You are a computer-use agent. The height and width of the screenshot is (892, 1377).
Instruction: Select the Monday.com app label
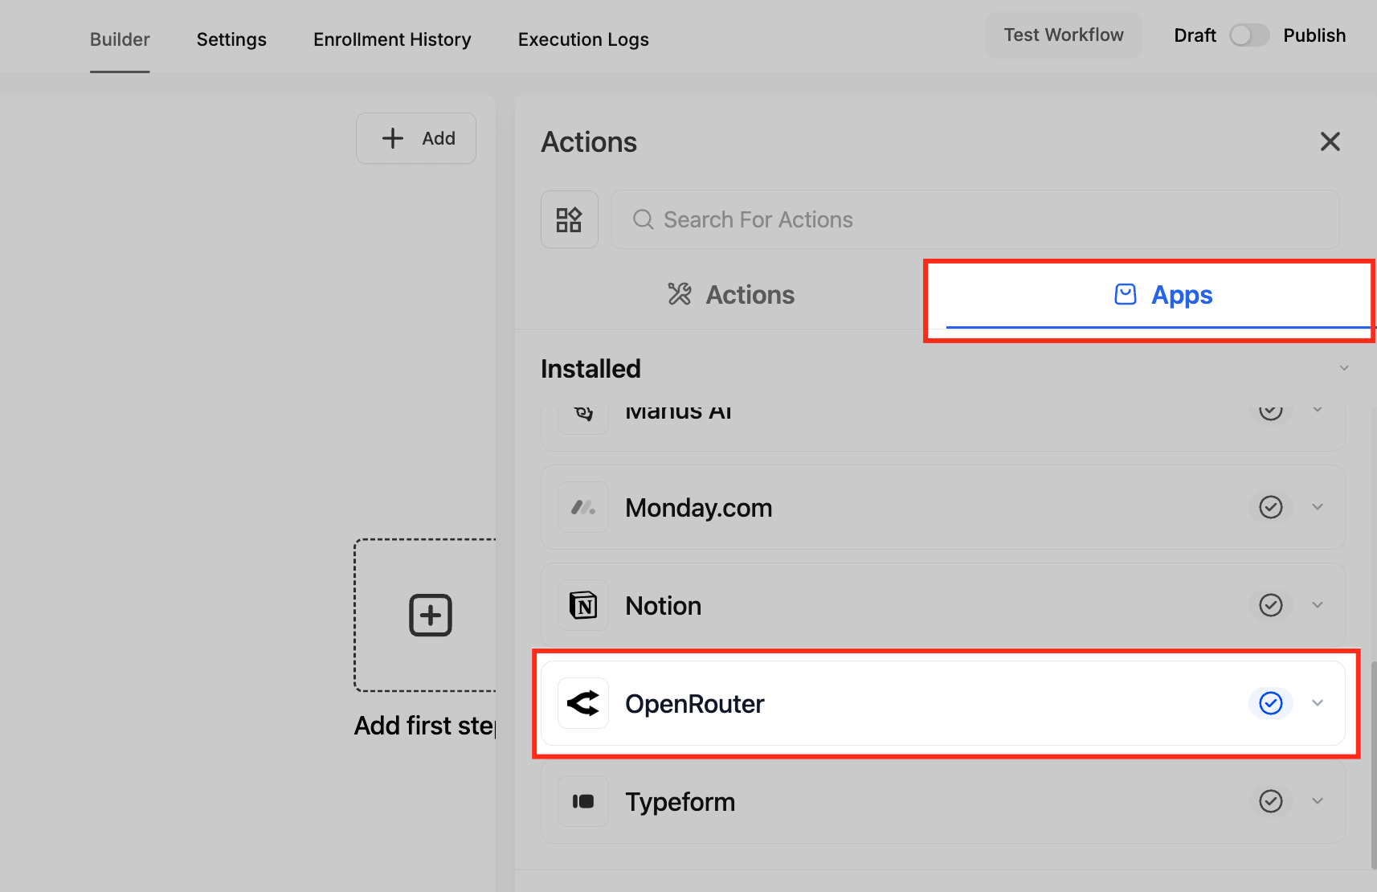click(699, 508)
